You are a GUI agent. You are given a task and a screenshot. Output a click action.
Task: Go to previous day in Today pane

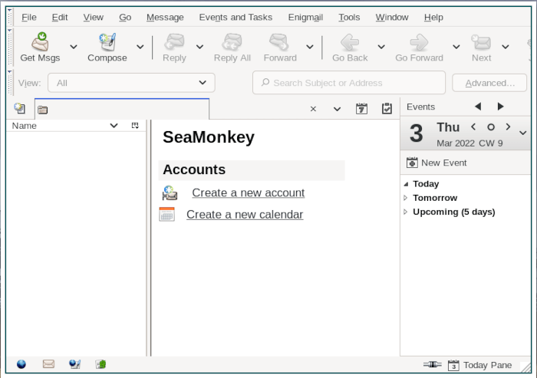[473, 127]
